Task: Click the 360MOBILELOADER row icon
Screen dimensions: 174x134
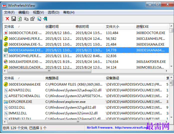Action: click(x=6, y=67)
